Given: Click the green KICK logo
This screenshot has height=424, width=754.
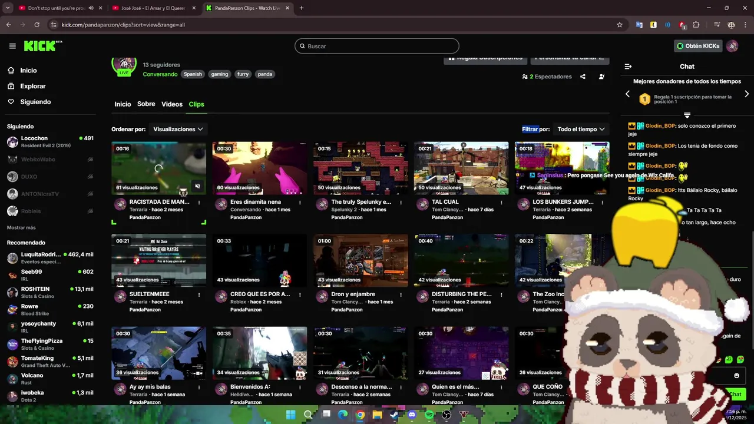Looking at the screenshot, I should coord(42,46).
